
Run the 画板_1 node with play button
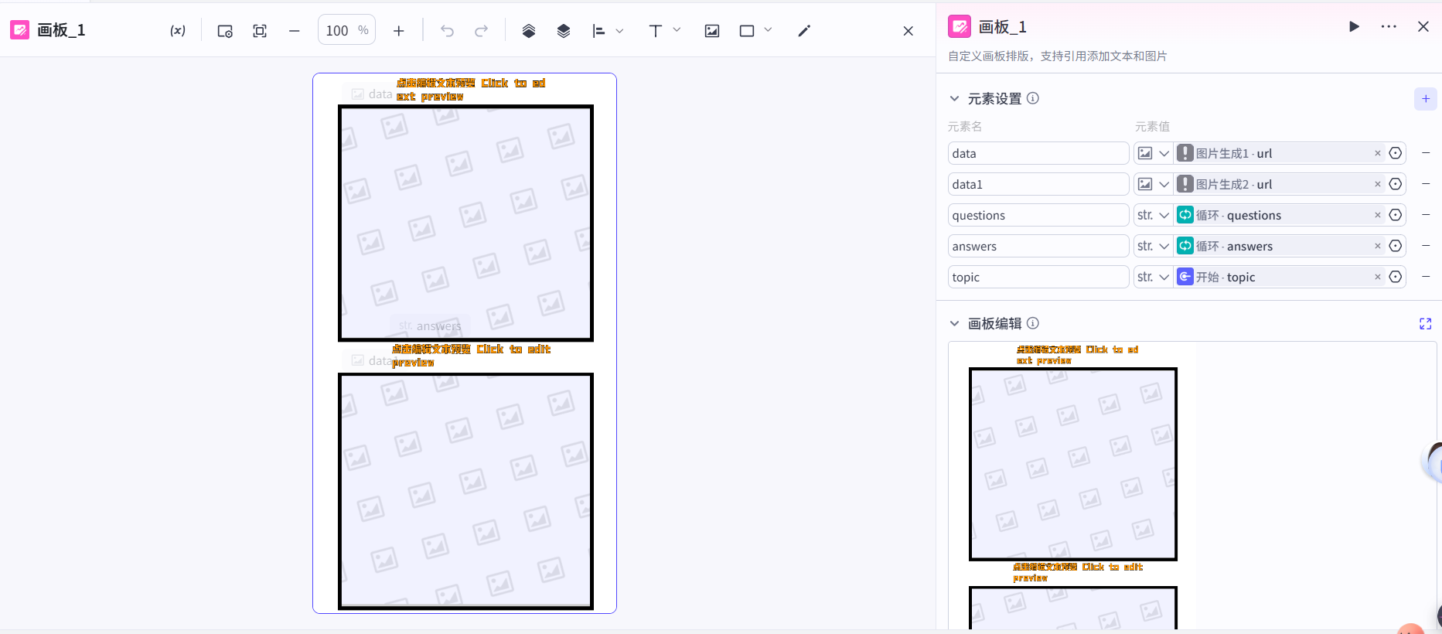coord(1354,26)
